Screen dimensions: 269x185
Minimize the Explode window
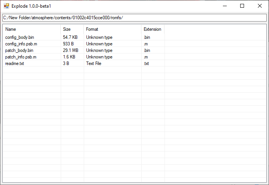[x=224, y=6]
